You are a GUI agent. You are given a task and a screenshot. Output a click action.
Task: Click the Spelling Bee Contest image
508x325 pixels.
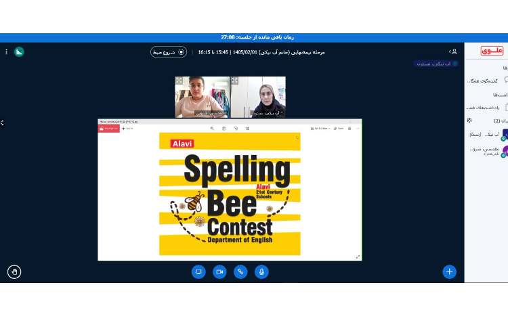point(230,194)
